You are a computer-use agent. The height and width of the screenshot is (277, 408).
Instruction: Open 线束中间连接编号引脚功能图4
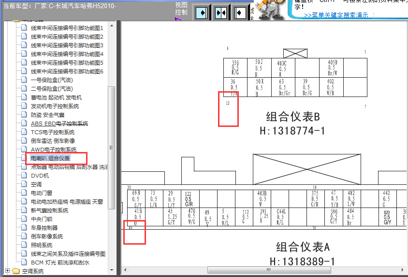tap(67, 54)
